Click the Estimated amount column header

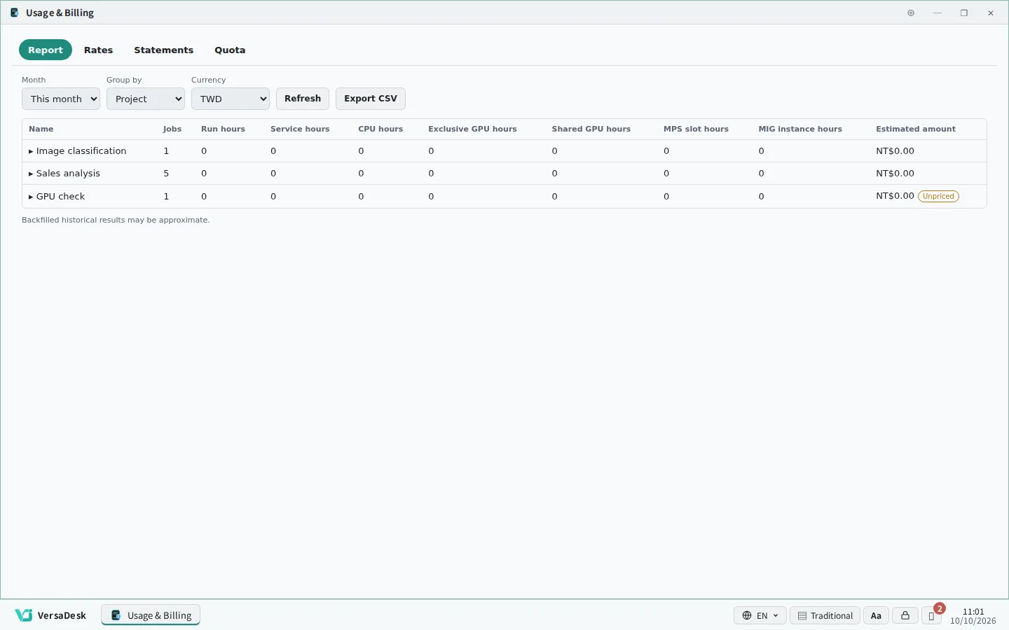coord(916,129)
